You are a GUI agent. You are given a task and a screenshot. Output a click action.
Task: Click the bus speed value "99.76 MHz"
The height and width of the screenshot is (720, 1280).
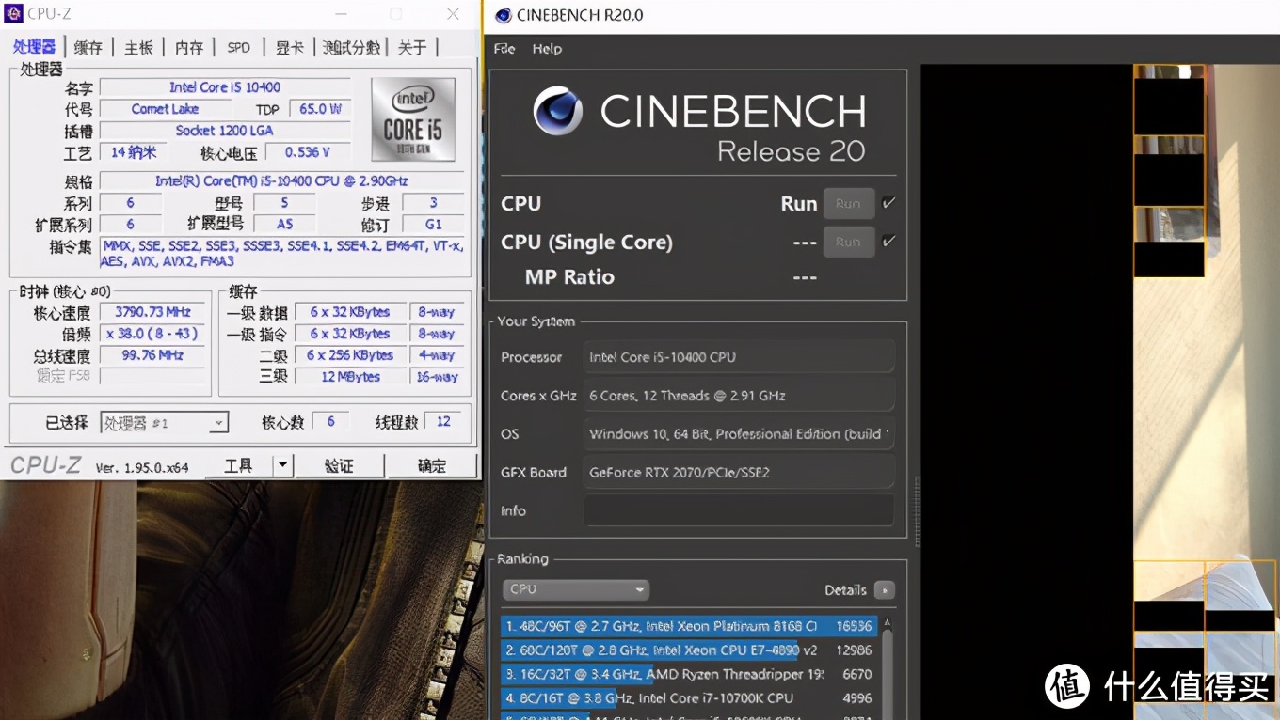pyautogui.click(x=152, y=355)
